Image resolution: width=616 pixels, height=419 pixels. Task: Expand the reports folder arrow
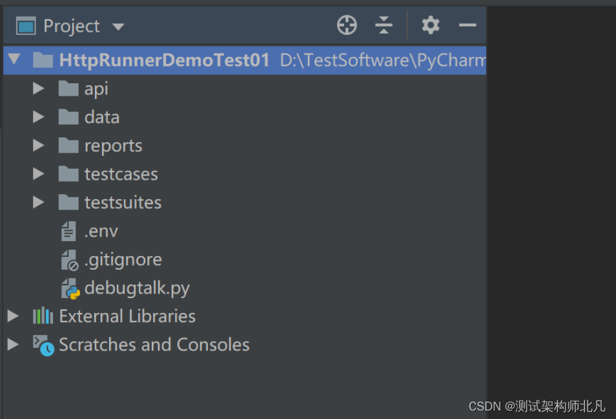pyautogui.click(x=39, y=145)
